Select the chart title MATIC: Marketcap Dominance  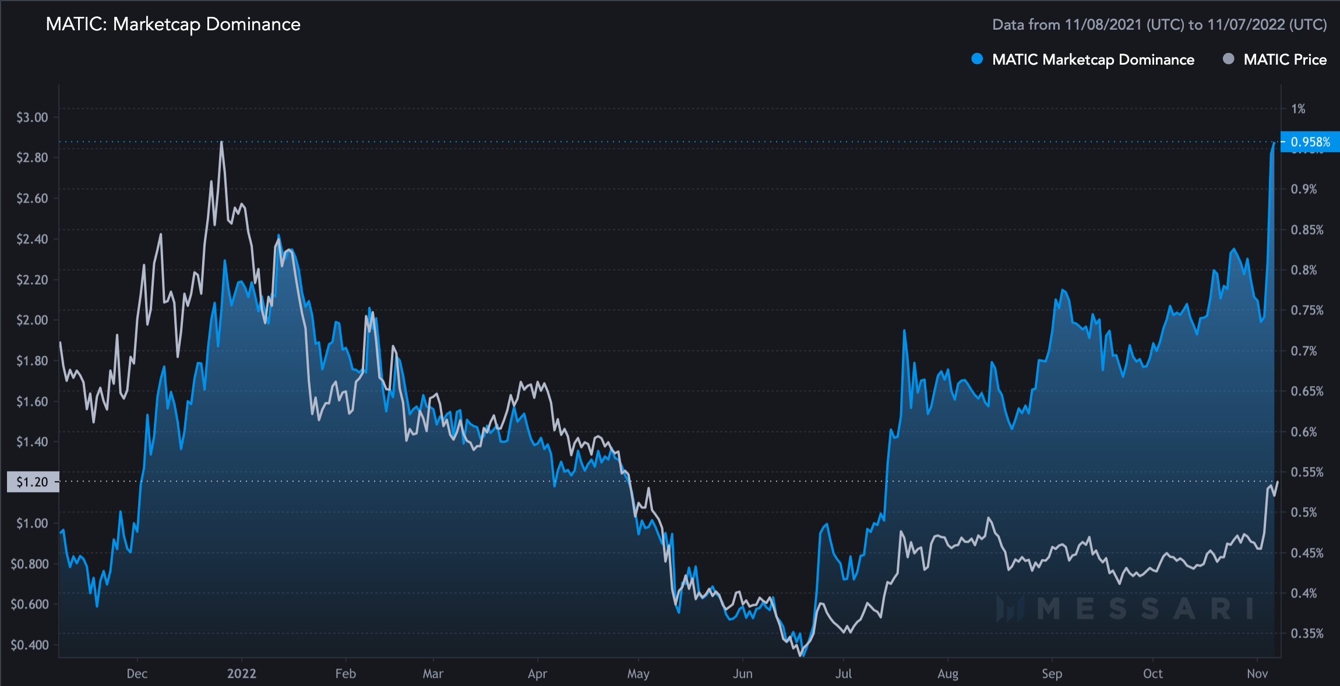(x=173, y=24)
